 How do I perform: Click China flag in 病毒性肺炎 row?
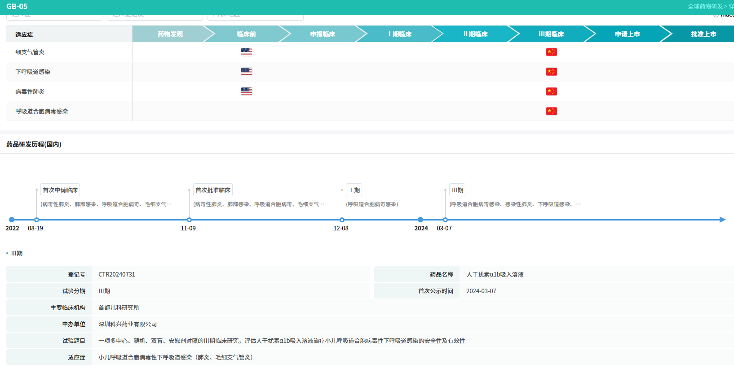(x=551, y=91)
